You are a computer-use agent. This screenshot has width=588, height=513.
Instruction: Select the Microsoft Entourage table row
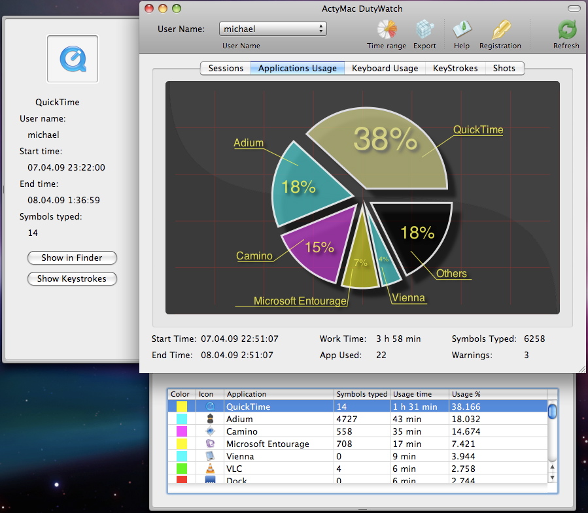coord(357,443)
